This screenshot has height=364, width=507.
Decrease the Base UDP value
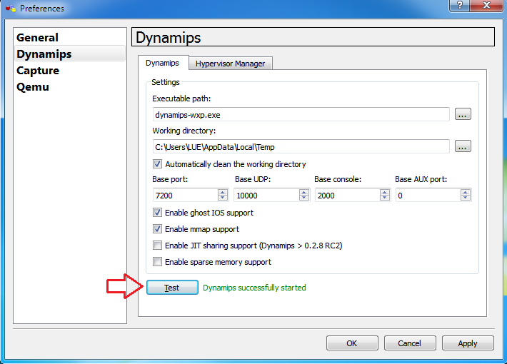pyautogui.click(x=303, y=198)
